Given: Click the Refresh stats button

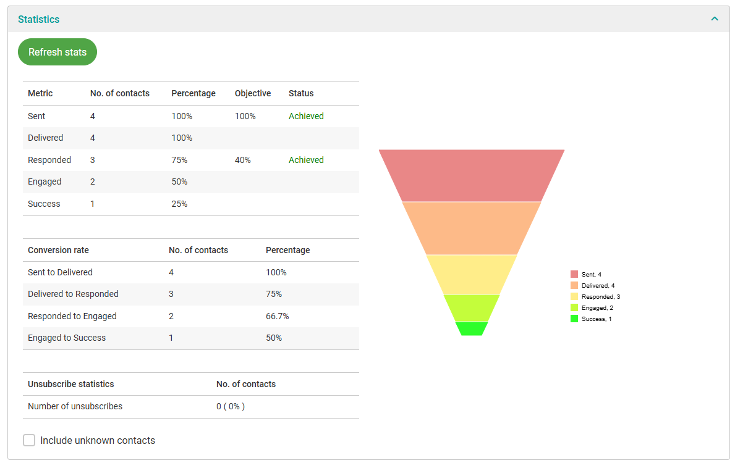Looking at the screenshot, I should (x=57, y=52).
